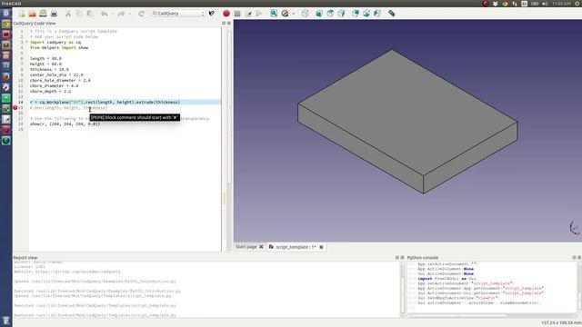This screenshot has width=582, height=327.
Task: Set the 3D view to Front
Action: coord(319,14)
